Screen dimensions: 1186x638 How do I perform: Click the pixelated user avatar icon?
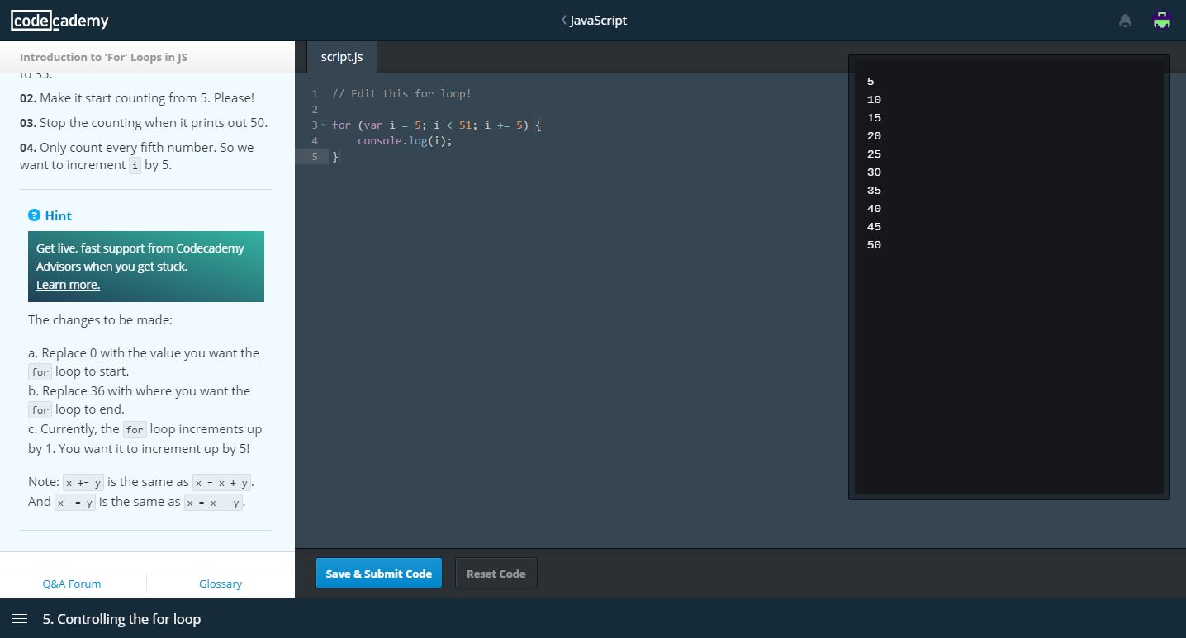tap(1161, 20)
